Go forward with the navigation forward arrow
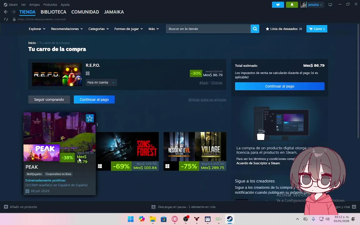Image resolution: width=360 pixels, height=225 pixels. pyautogui.click(x=13, y=12)
